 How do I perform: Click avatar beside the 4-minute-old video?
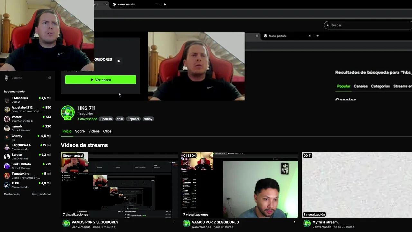point(66,223)
